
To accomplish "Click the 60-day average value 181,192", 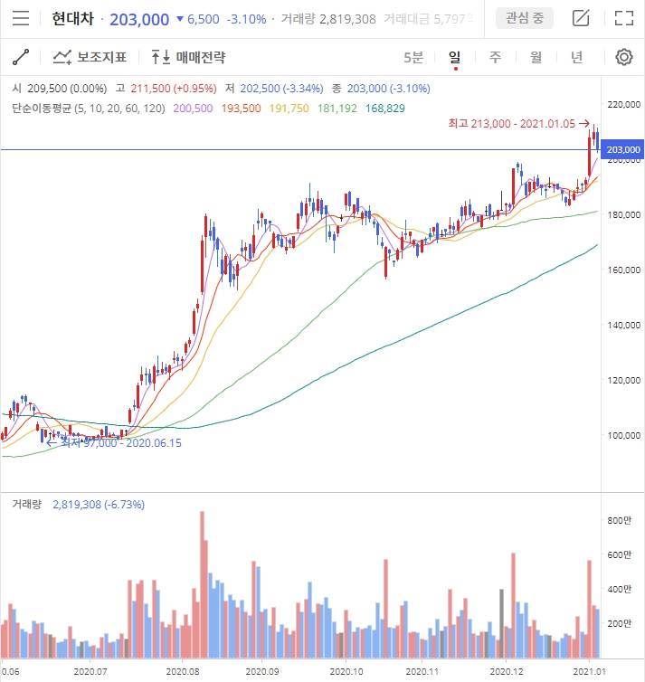I will click(337, 109).
